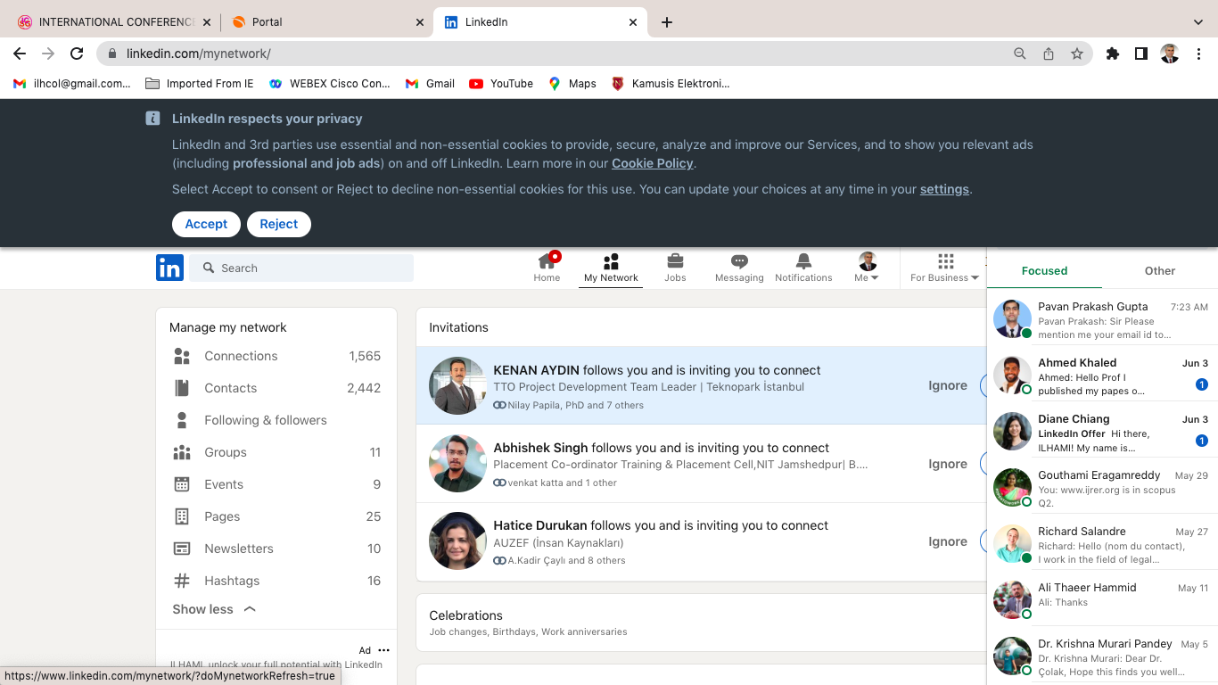Image resolution: width=1218 pixels, height=685 pixels.
Task: Ignore KENAN AYDIN's invitation
Action: [948, 385]
